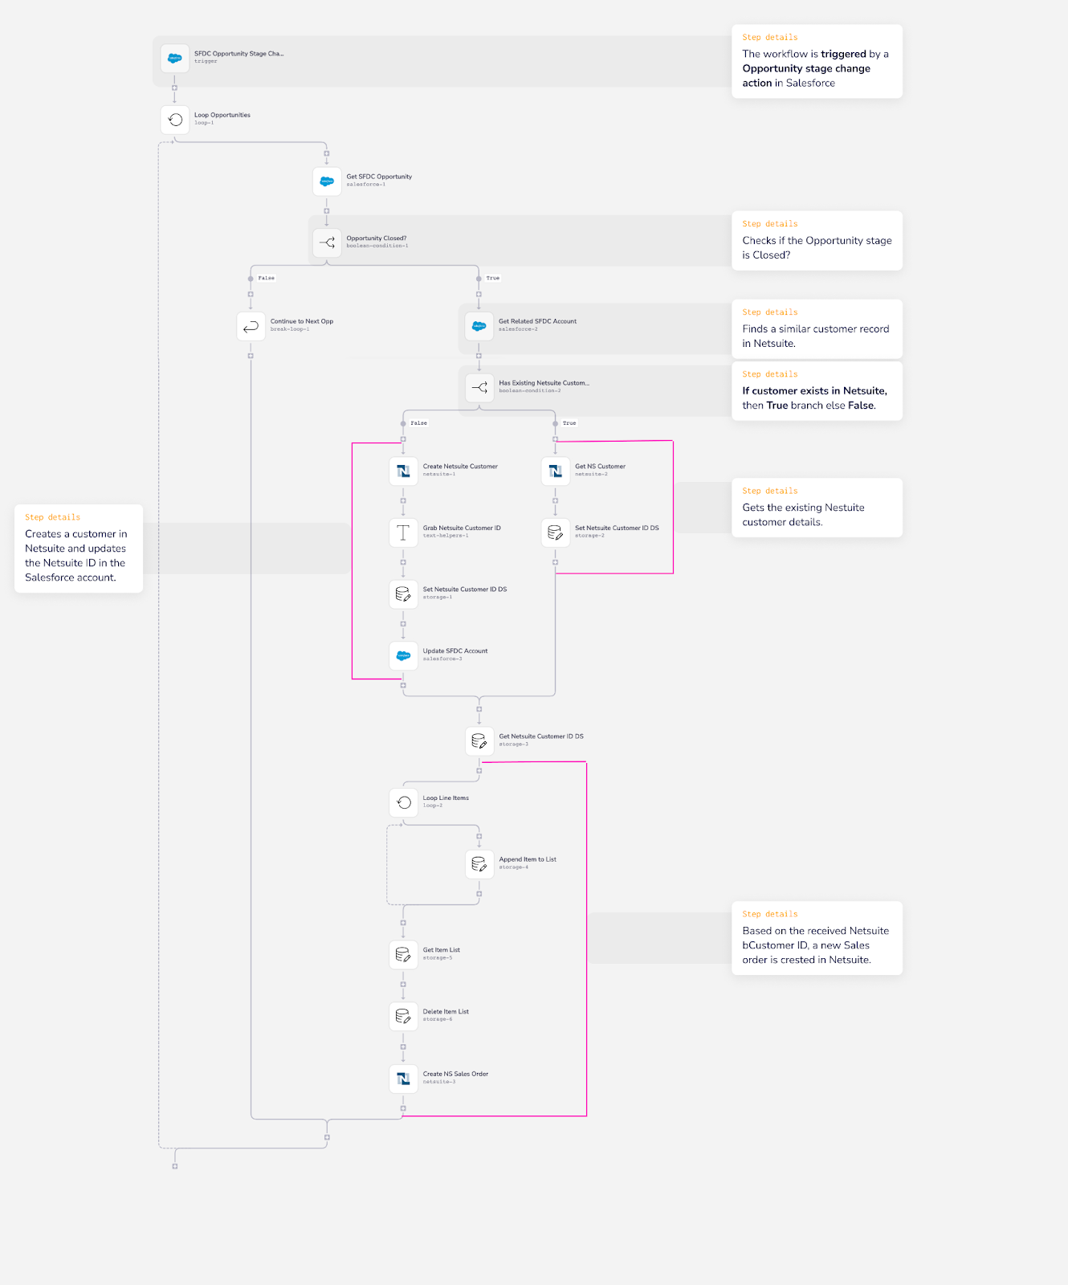The height and width of the screenshot is (1285, 1068).
Task: Click the 'Append Item to List' step label
Action: coord(528,859)
